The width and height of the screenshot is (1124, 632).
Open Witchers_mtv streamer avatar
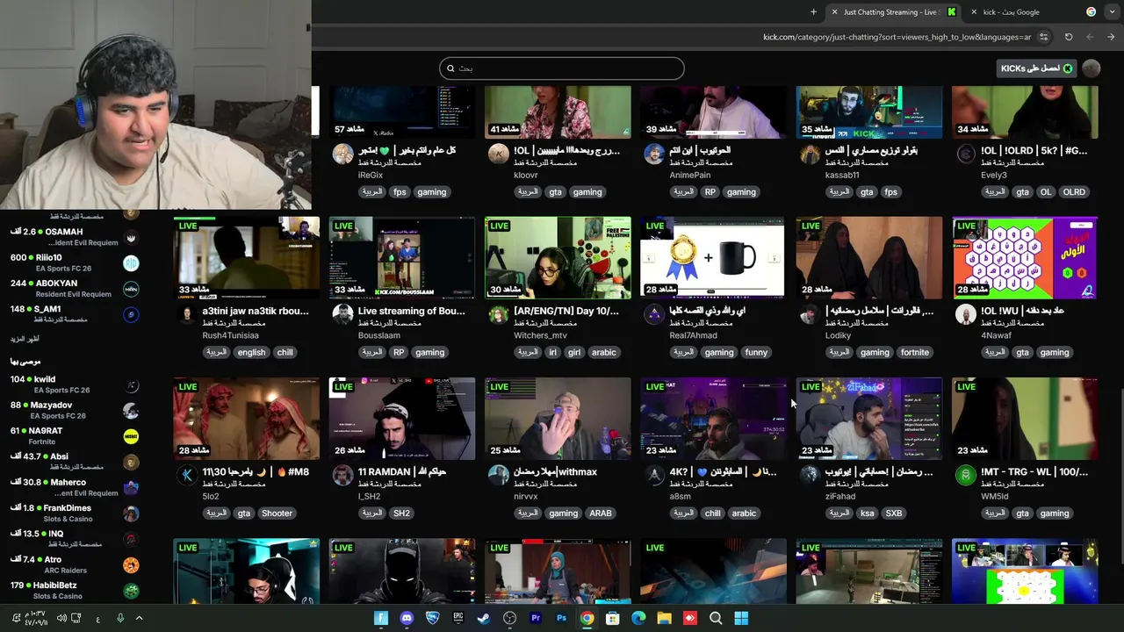point(499,315)
